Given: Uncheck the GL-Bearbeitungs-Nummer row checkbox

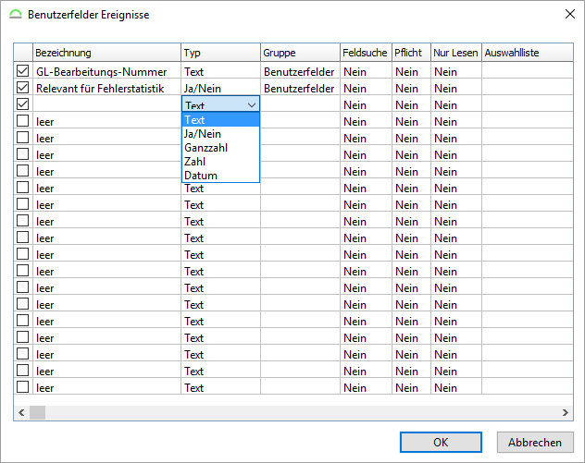Looking at the screenshot, I should [x=23, y=70].
